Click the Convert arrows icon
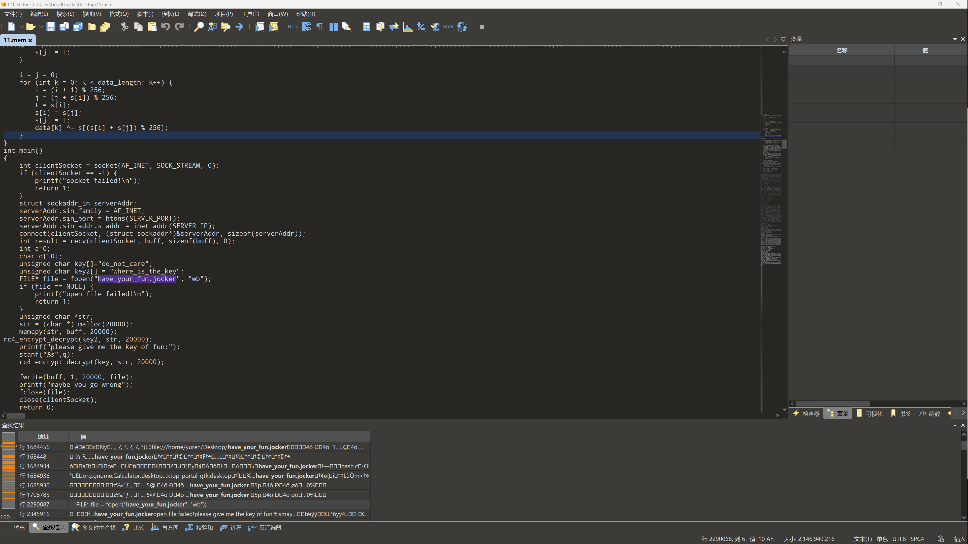Image resolution: width=968 pixels, height=544 pixels. tap(394, 27)
